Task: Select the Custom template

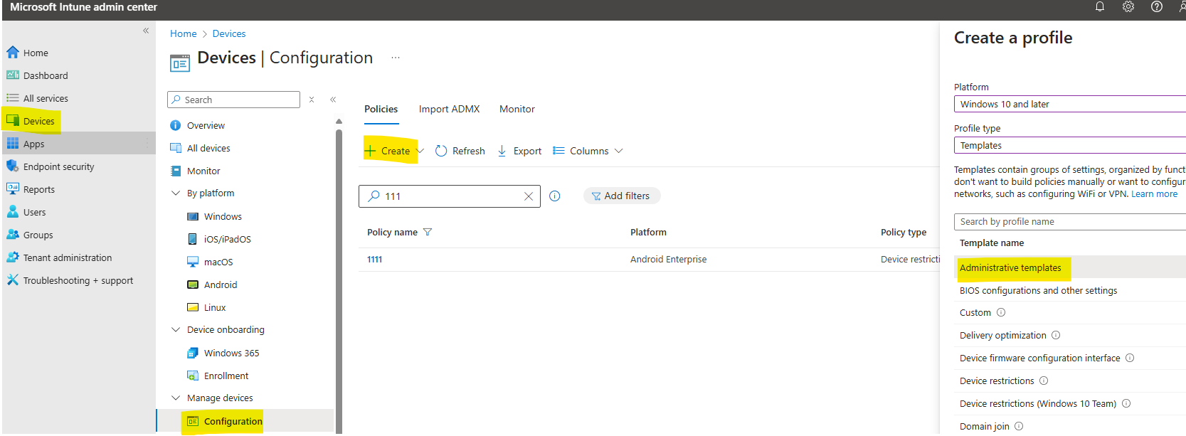Action: point(975,312)
